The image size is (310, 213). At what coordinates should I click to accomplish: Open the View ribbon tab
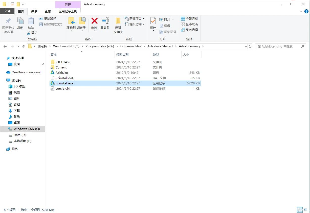click(x=48, y=11)
